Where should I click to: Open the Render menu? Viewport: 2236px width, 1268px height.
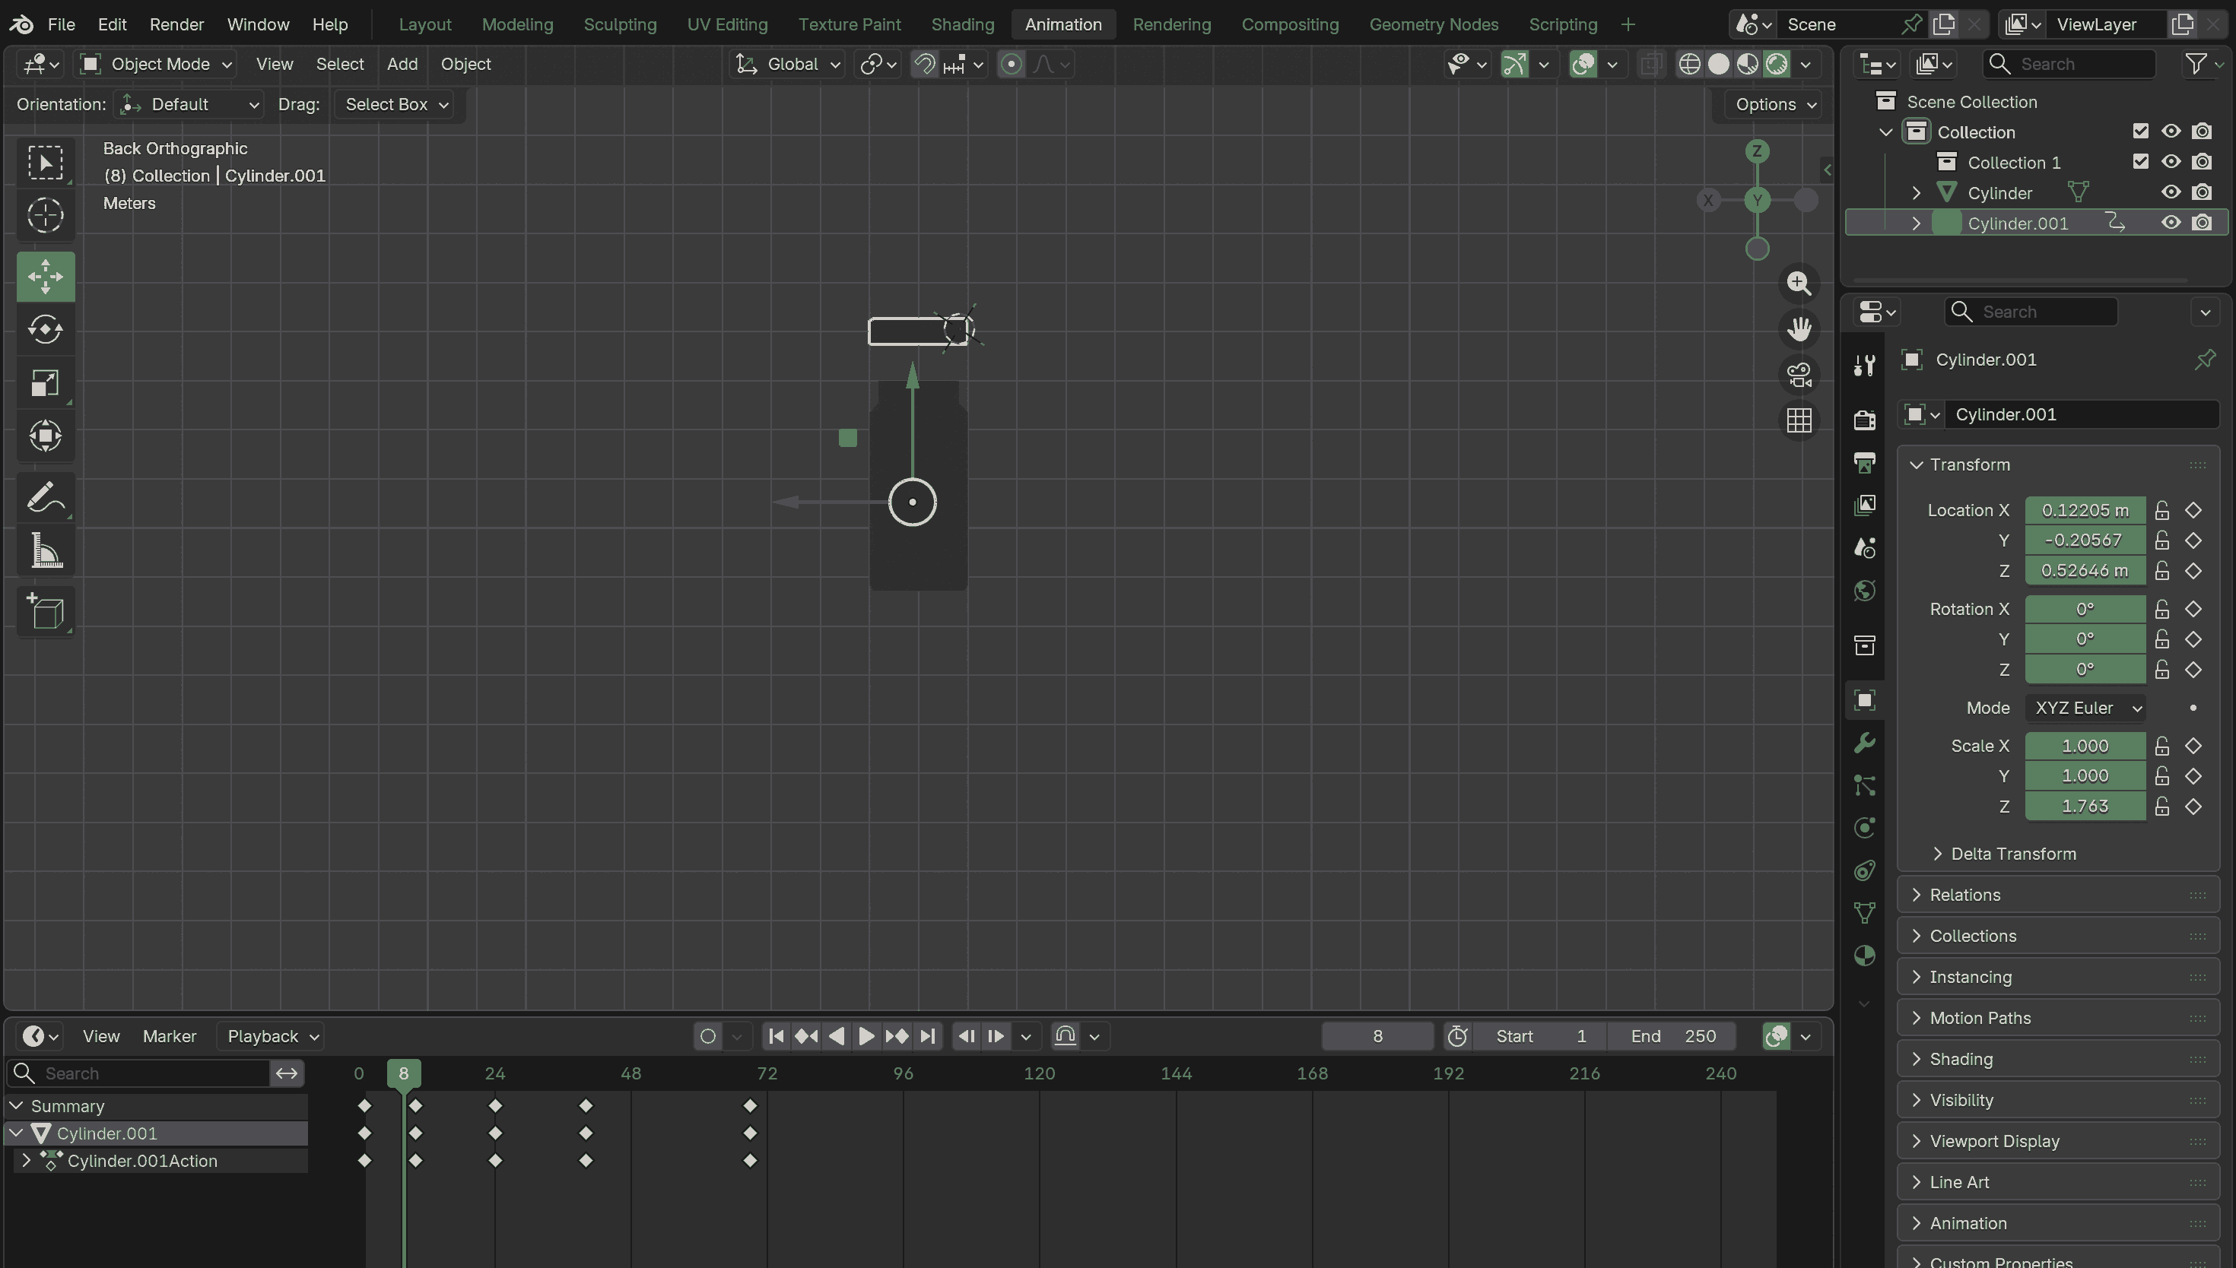176,24
